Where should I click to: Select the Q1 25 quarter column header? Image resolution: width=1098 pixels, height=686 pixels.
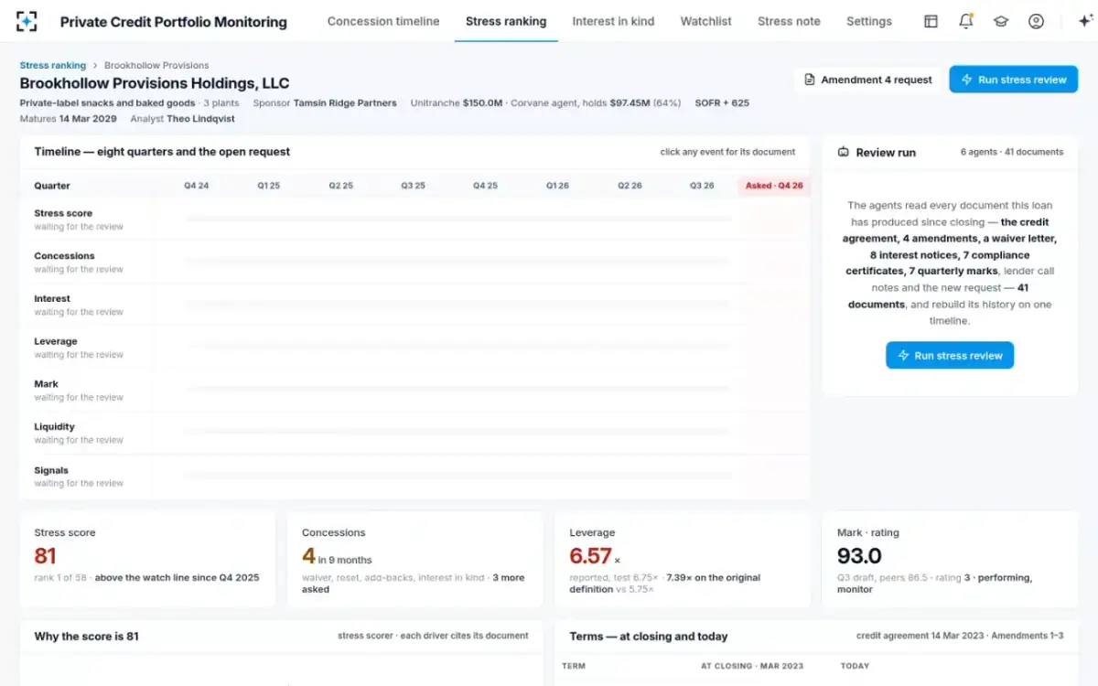[x=268, y=186]
